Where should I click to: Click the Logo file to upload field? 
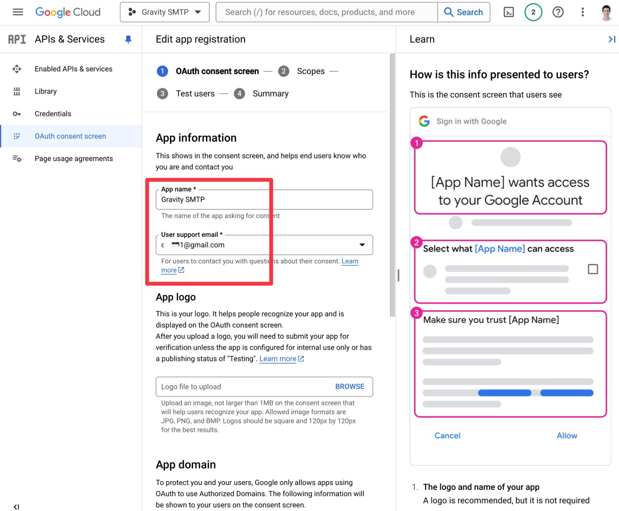(x=264, y=387)
